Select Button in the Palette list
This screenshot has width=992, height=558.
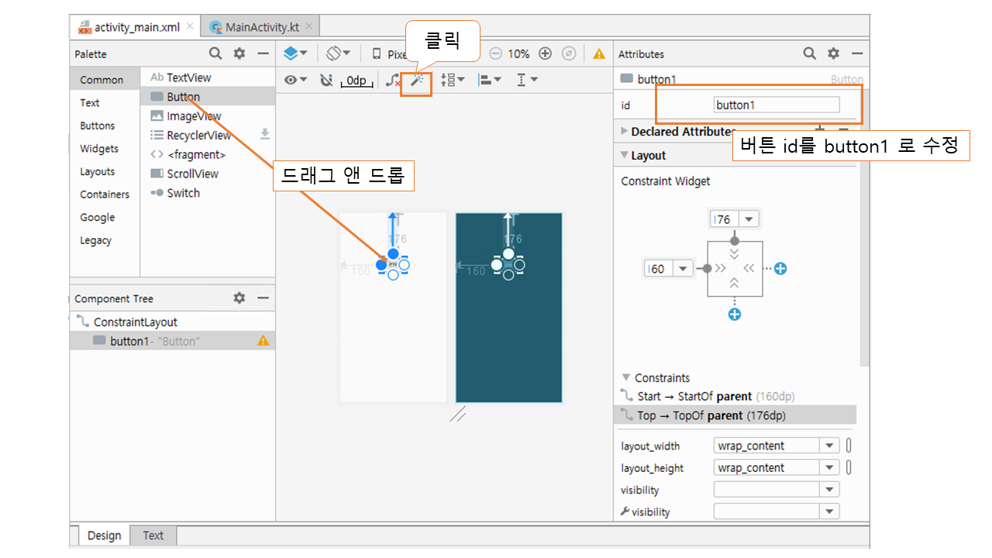[x=183, y=97]
